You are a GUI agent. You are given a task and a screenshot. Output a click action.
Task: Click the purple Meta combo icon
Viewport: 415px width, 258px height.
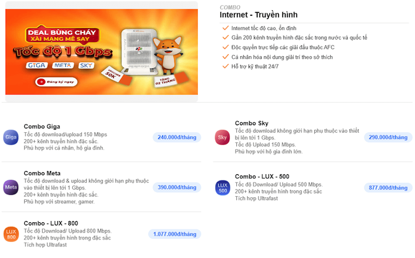11,187
